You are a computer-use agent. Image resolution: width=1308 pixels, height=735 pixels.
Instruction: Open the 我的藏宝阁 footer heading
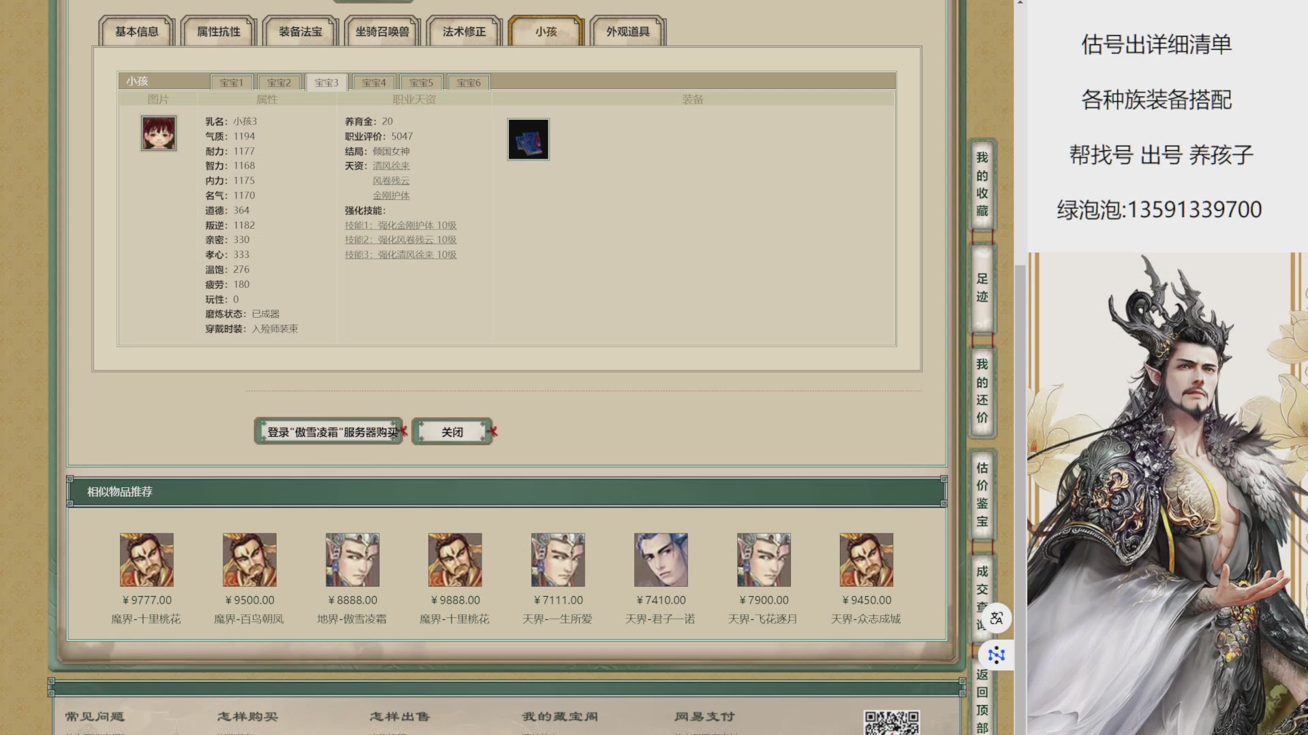tap(560, 716)
